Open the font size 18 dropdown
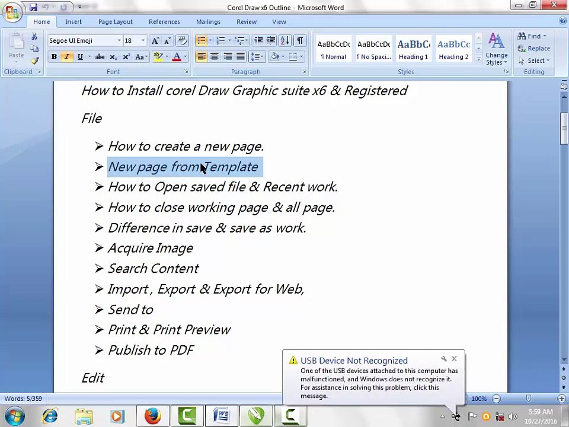Viewport: 569px width, 427px height. [143, 40]
